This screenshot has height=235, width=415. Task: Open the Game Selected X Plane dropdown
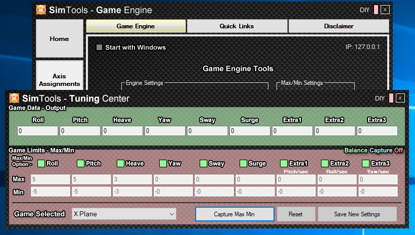tap(124, 214)
